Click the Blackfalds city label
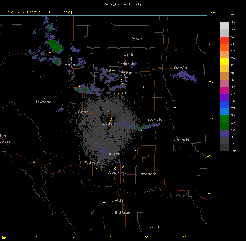The height and width of the screenshot is (241, 246). (126, 64)
